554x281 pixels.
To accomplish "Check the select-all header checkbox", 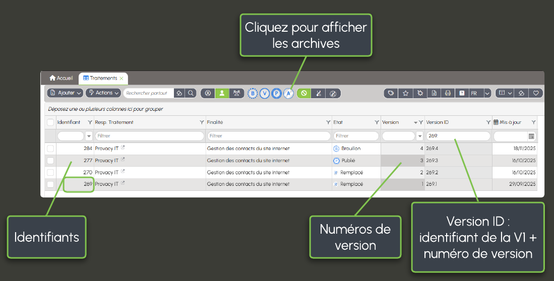I will (x=50, y=122).
